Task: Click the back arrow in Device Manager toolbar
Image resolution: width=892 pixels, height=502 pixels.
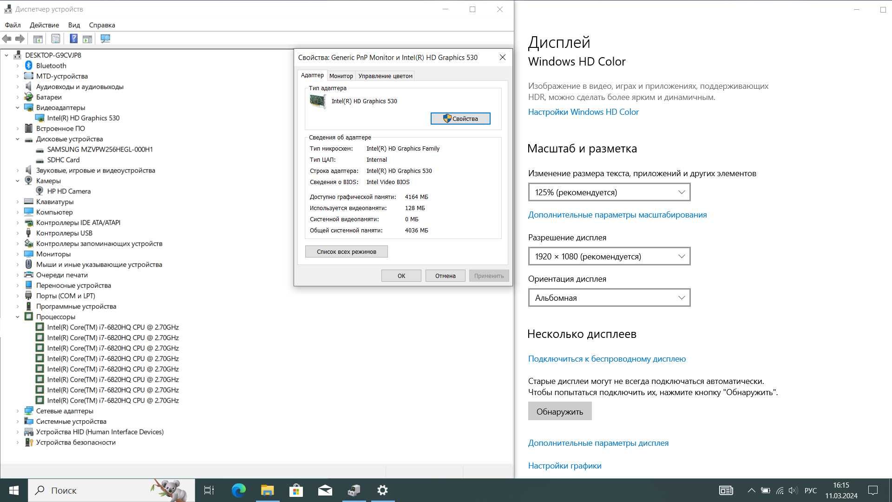Action: [x=7, y=39]
